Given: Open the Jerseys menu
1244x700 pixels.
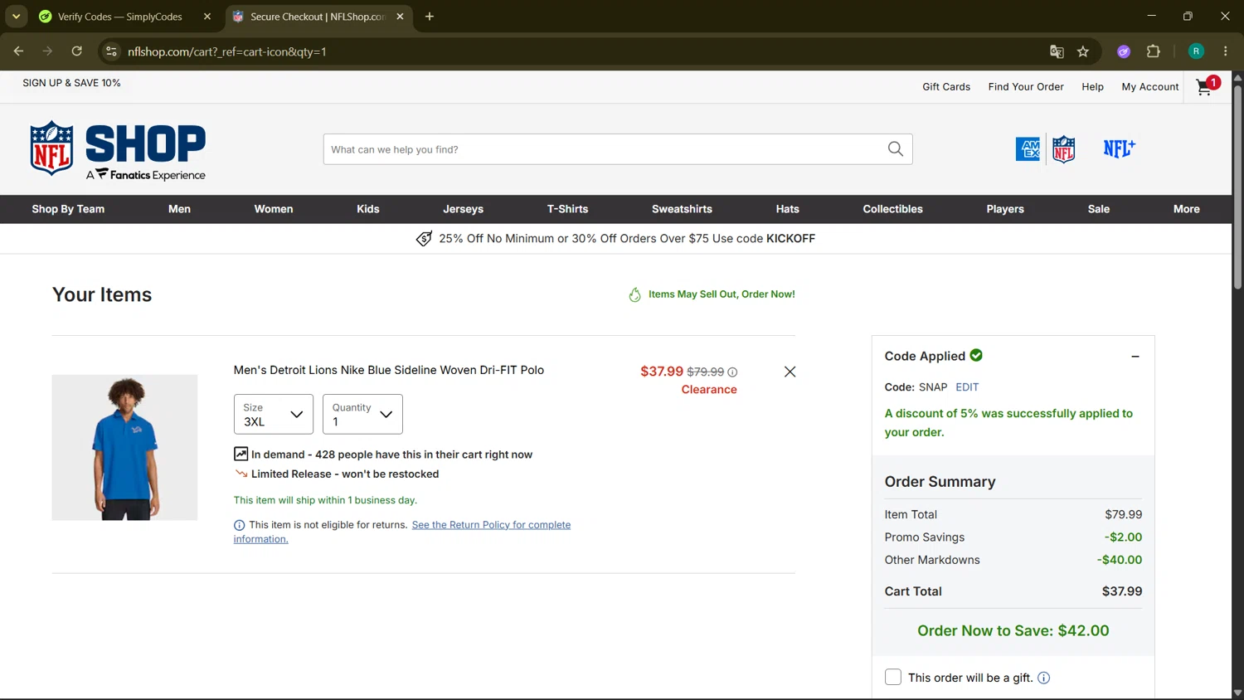Looking at the screenshot, I should pyautogui.click(x=463, y=209).
